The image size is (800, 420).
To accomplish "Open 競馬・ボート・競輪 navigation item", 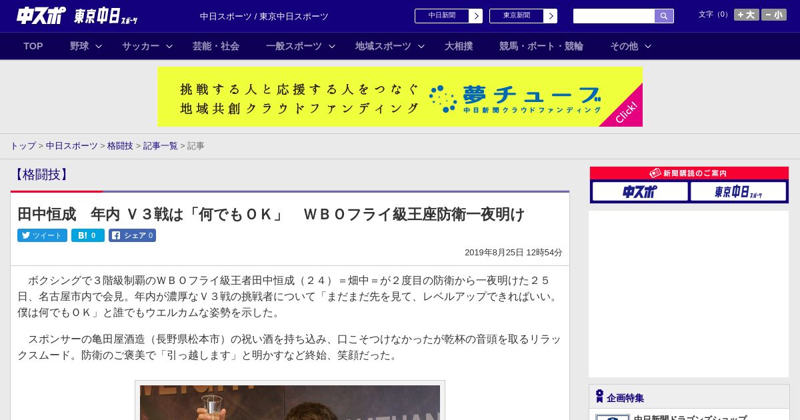I will [x=541, y=46].
